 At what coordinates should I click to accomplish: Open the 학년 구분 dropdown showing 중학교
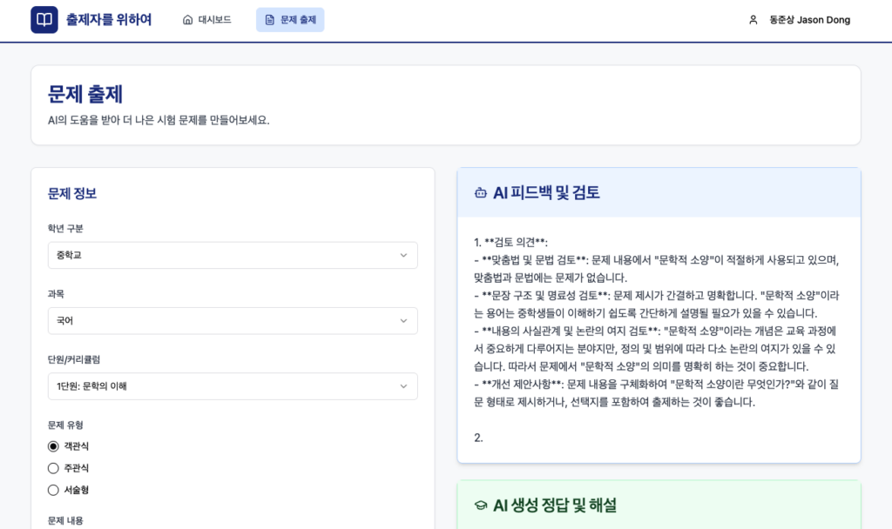pos(233,255)
